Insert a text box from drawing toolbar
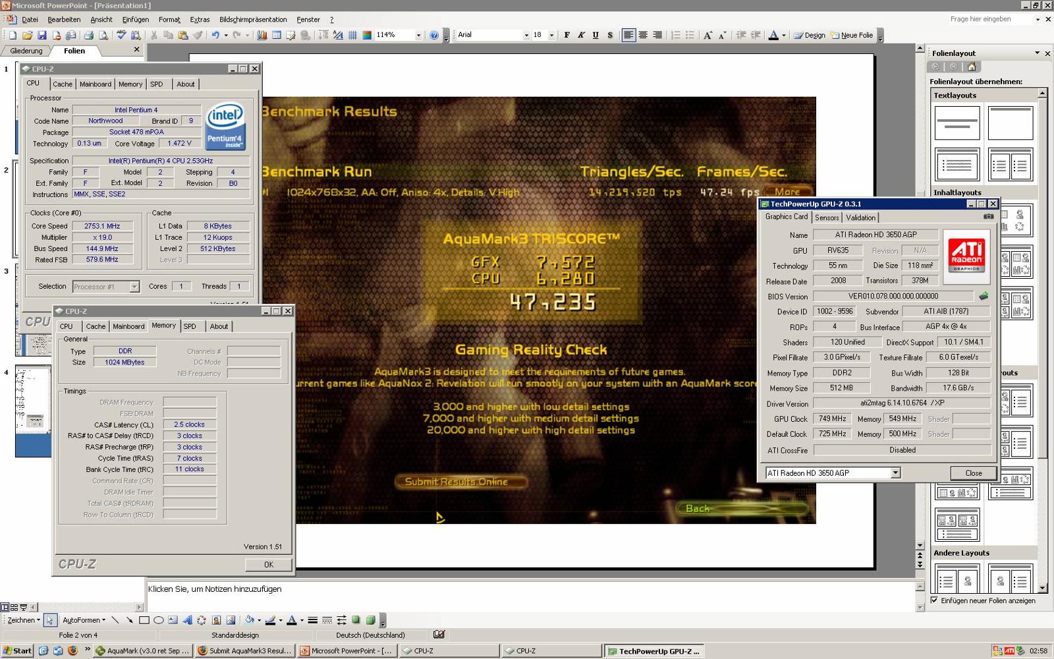This screenshot has height=659, width=1054. [x=173, y=620]
